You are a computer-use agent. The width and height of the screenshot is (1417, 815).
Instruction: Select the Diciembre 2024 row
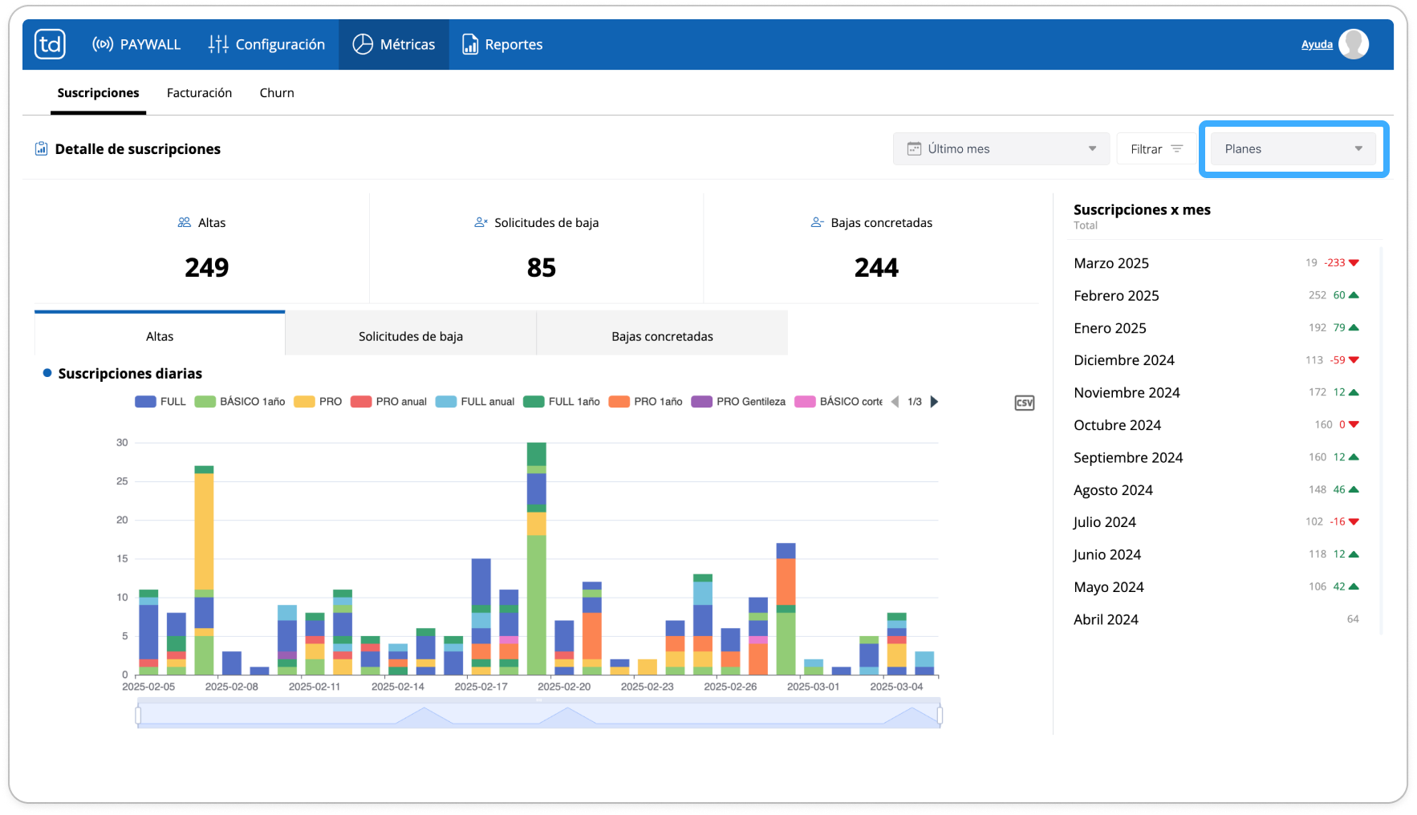click(x=1216, y=360)
